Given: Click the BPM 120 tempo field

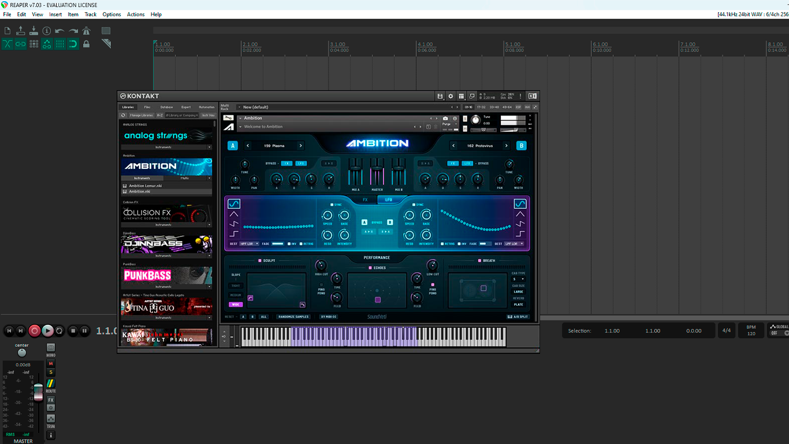Looking at the screenshot, I should click(x=751, y=331).
